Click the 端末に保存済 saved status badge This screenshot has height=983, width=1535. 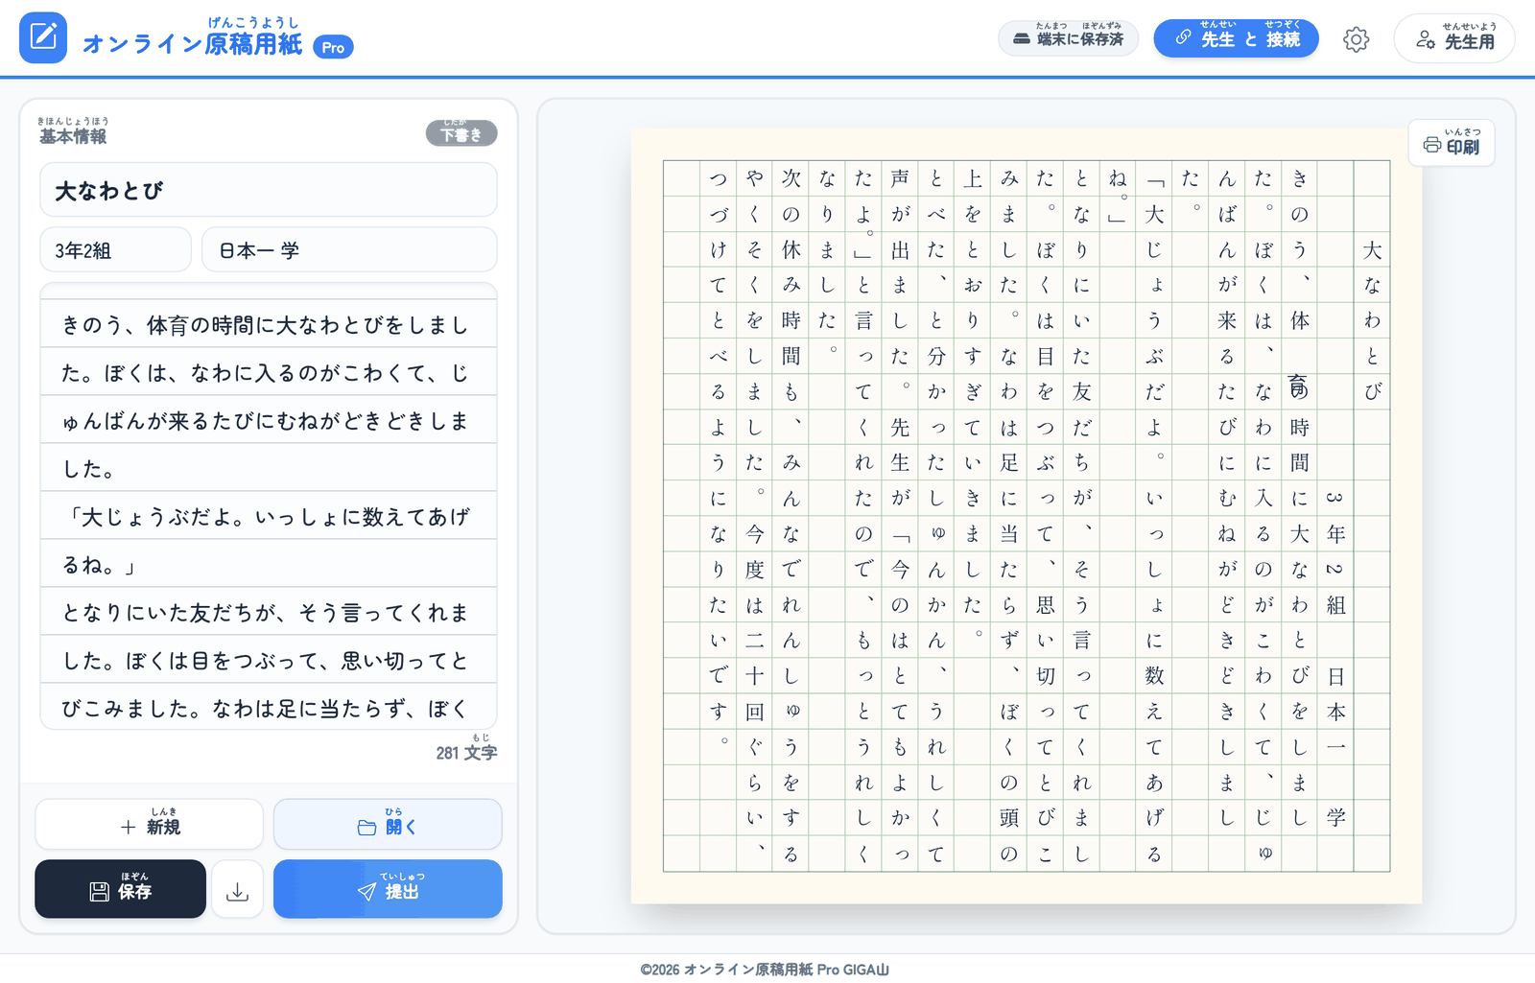click(1068, 38)
